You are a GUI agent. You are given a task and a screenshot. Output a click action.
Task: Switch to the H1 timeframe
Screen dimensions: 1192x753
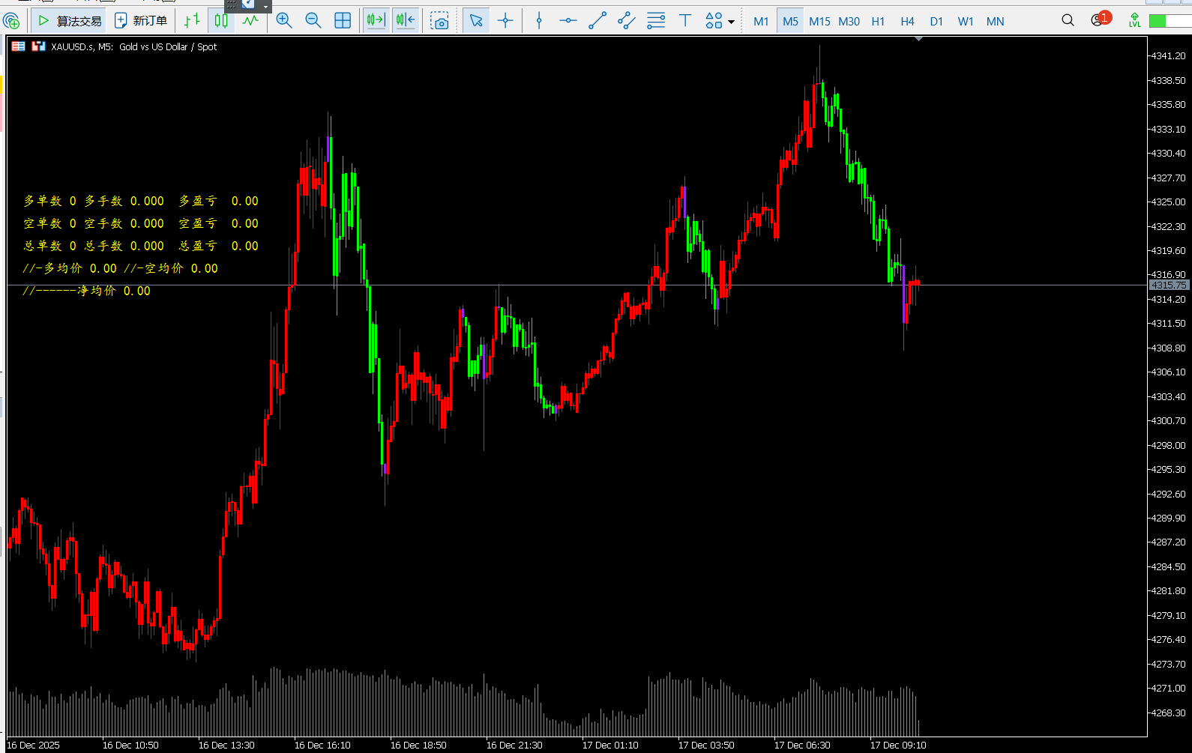[x=878, y=22]
